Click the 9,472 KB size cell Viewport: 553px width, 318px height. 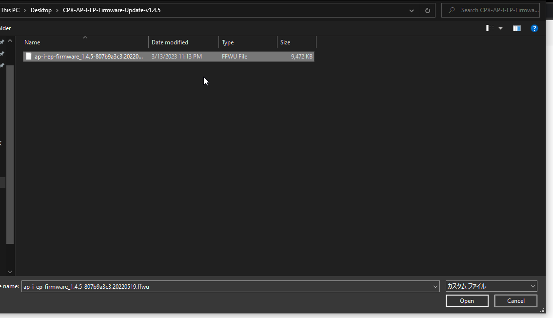[x=301, y=57]
